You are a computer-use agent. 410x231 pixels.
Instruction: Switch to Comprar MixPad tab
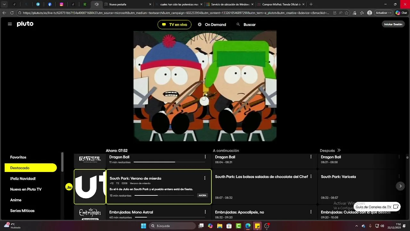(x=281, y=4)
